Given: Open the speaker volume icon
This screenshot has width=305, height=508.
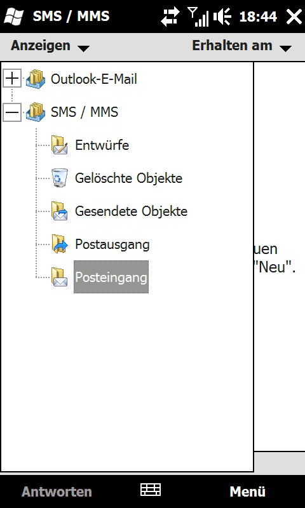Looking at the screenshot, I should [x=222, y=17].
